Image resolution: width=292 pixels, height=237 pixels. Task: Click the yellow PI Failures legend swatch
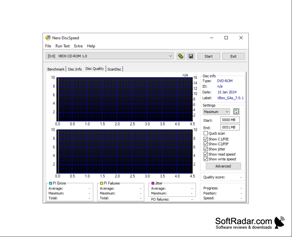pyautogui.click(x=102, y=183)
